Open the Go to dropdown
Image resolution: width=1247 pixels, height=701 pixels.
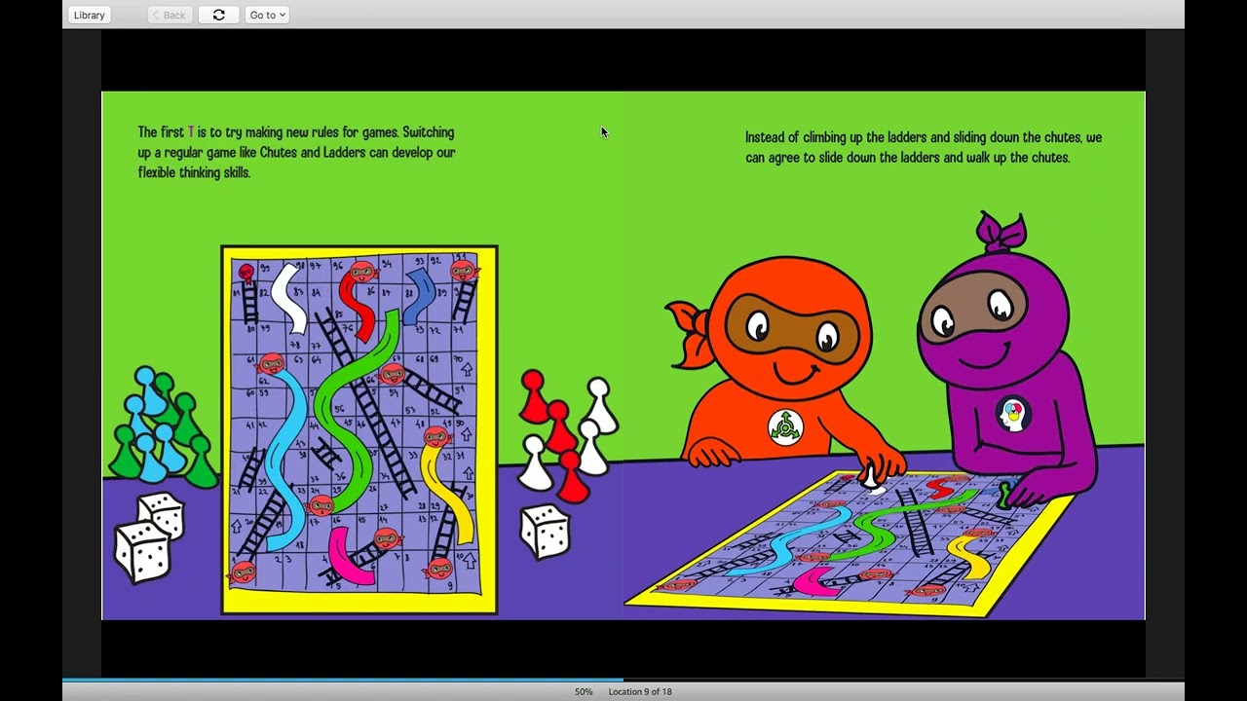coord(267,15)
